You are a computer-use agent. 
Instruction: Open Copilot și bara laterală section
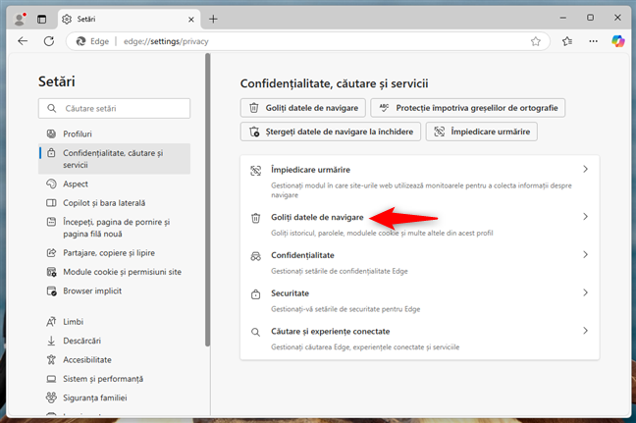[115, 203]
